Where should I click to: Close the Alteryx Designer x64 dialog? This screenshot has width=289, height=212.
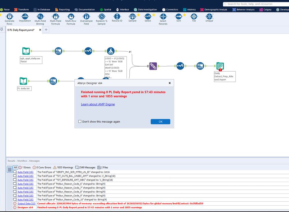coord(170,83)
